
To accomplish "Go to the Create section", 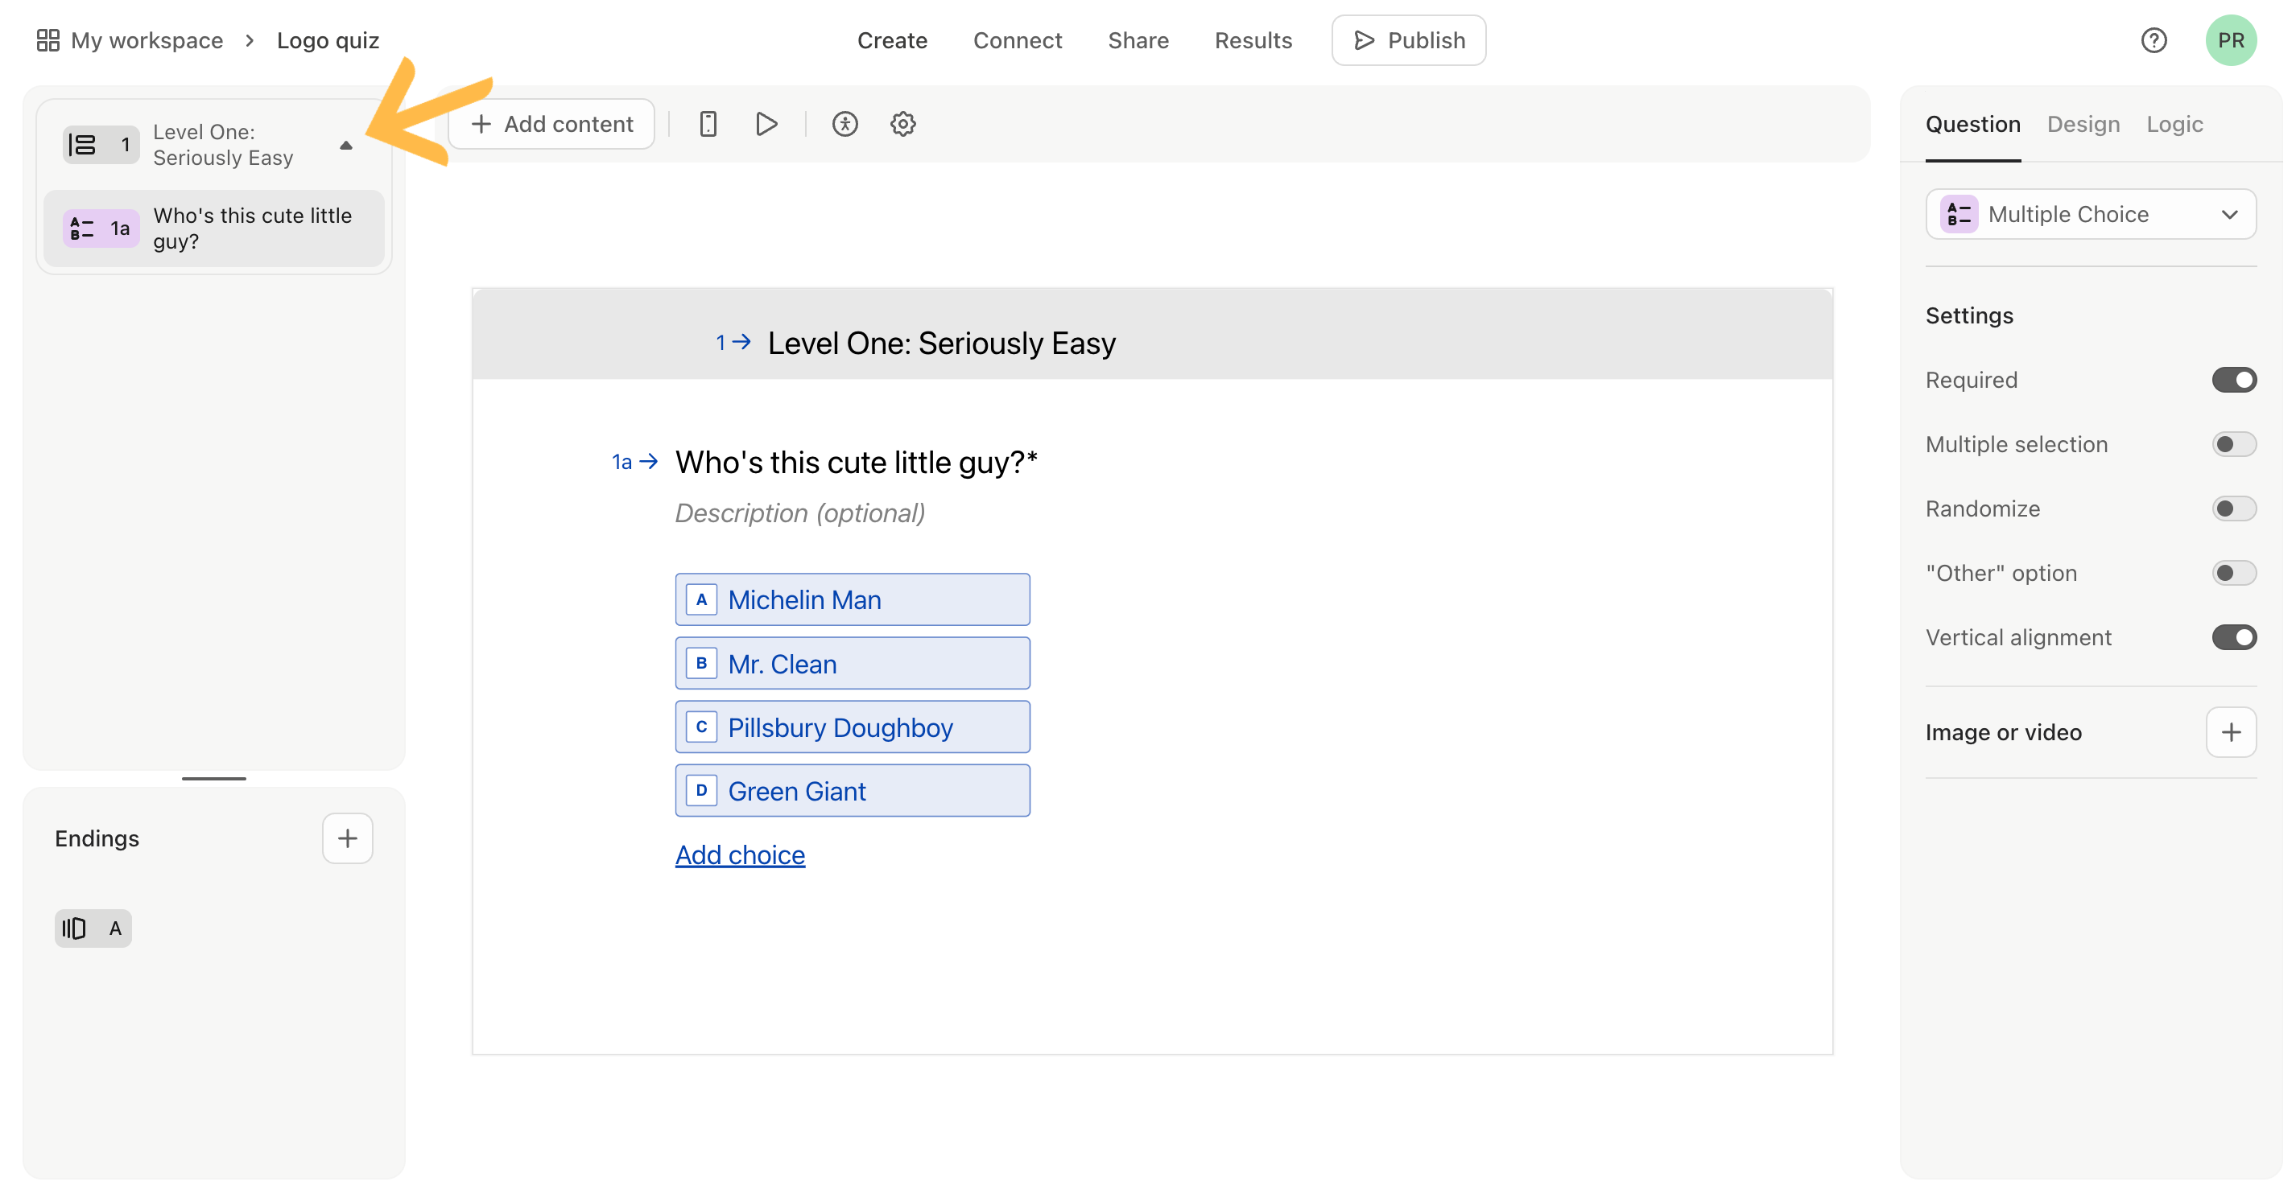I will 892,40.
